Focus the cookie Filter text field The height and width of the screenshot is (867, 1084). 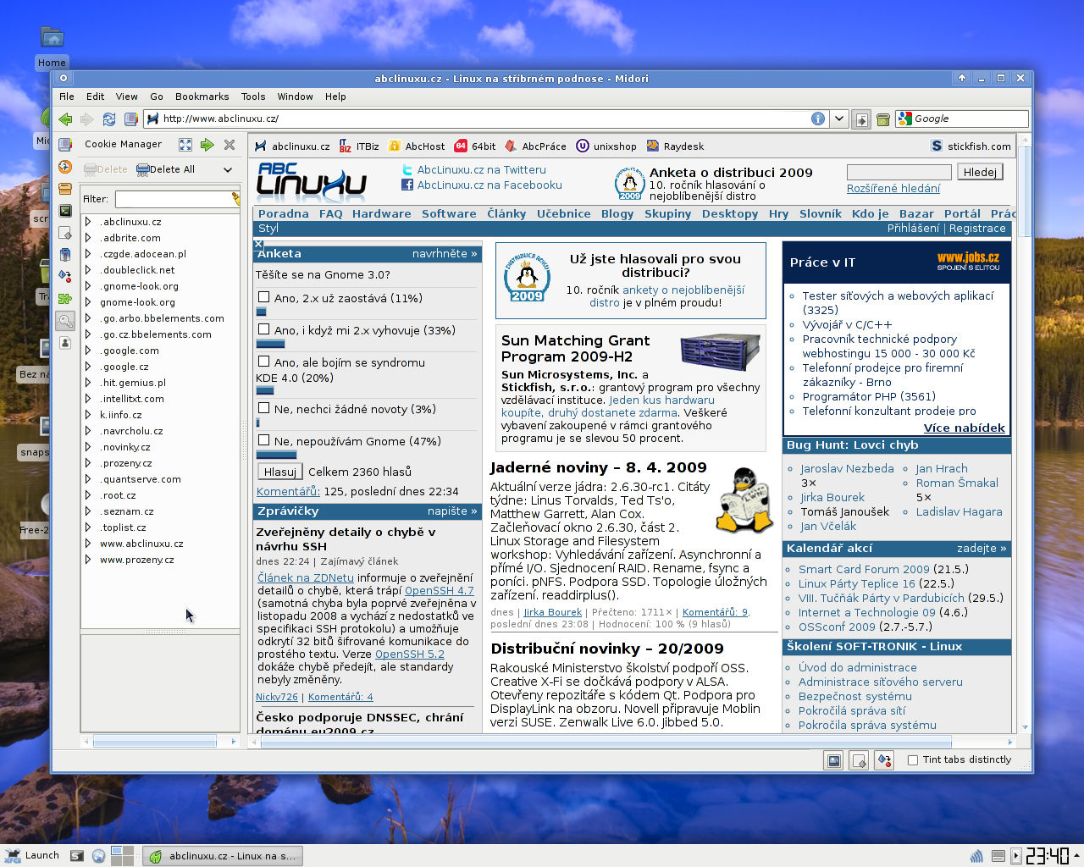pos(173,199)
